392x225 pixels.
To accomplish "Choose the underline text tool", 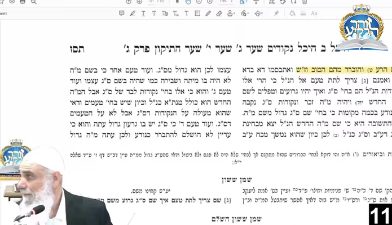I will click(x=143, y=13).
